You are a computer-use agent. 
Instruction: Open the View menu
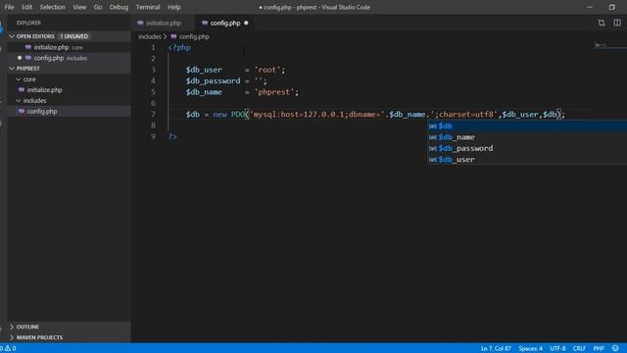(79, 7)
